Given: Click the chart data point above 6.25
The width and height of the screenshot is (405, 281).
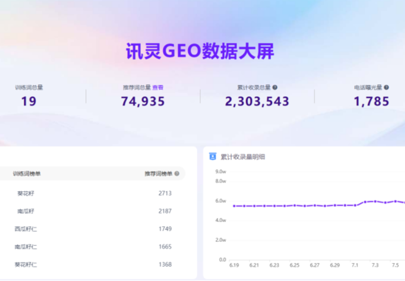Looking at the screenshot, I should click(295, 206).
